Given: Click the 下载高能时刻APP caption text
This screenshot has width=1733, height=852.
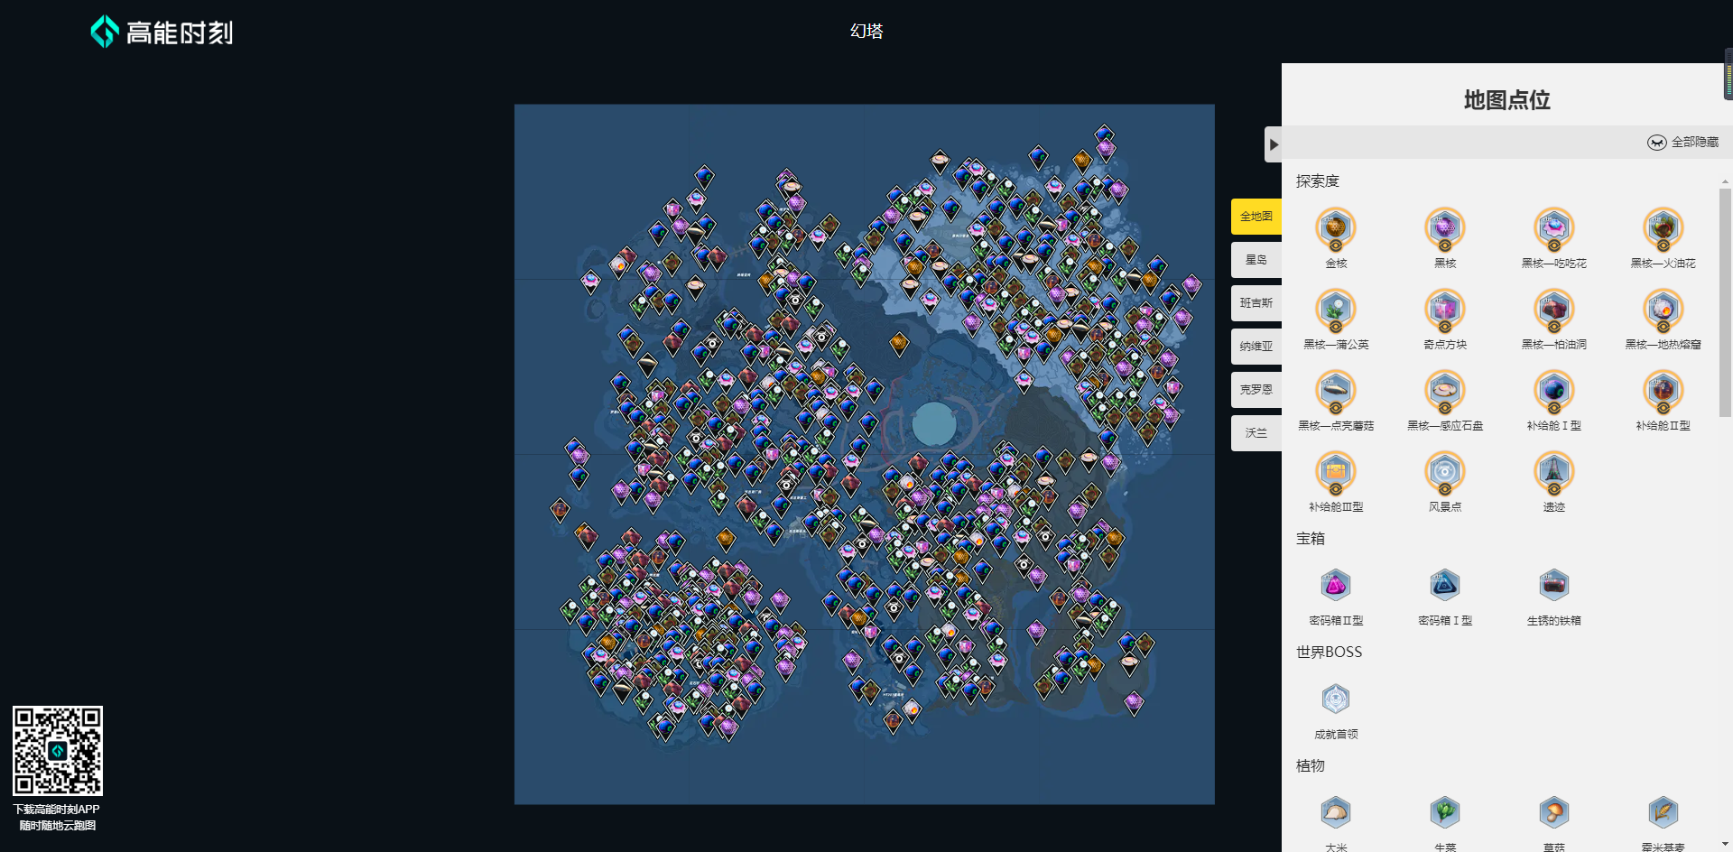Looking at the screenshot, I should point(57,810).
